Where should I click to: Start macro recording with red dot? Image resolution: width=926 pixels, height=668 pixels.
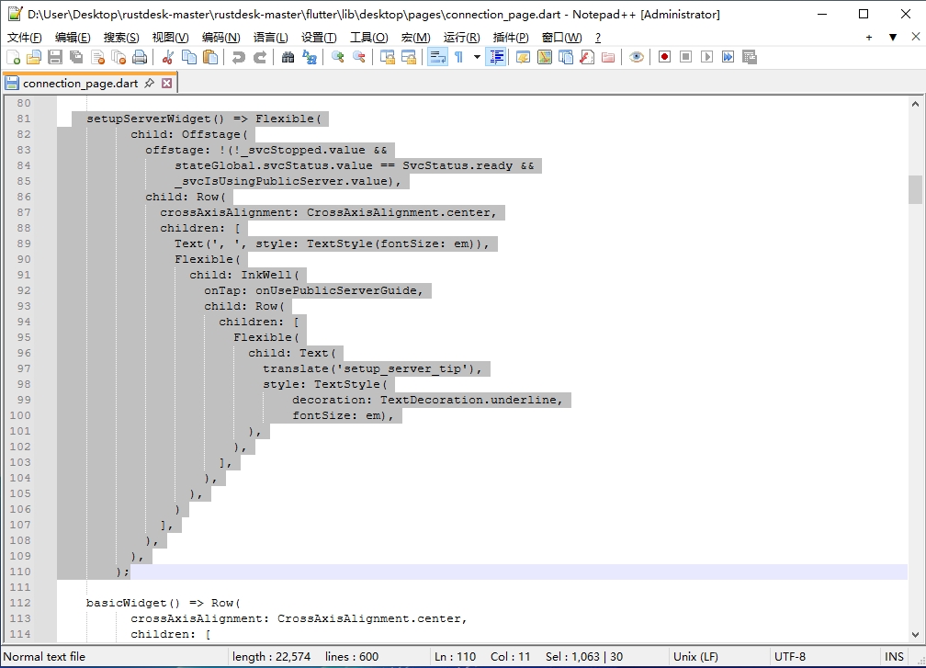(664, 57)
